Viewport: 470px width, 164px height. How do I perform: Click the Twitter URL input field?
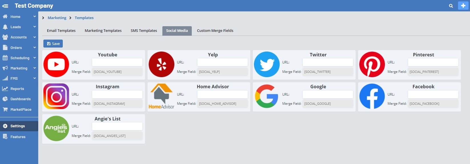pyautogui.click(x=328, y=62)
